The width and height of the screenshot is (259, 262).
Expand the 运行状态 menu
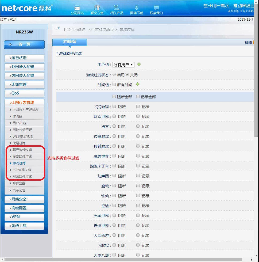coord(24,58)
